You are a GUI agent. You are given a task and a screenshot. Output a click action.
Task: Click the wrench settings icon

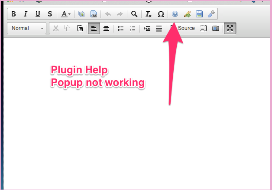[211, 14]
